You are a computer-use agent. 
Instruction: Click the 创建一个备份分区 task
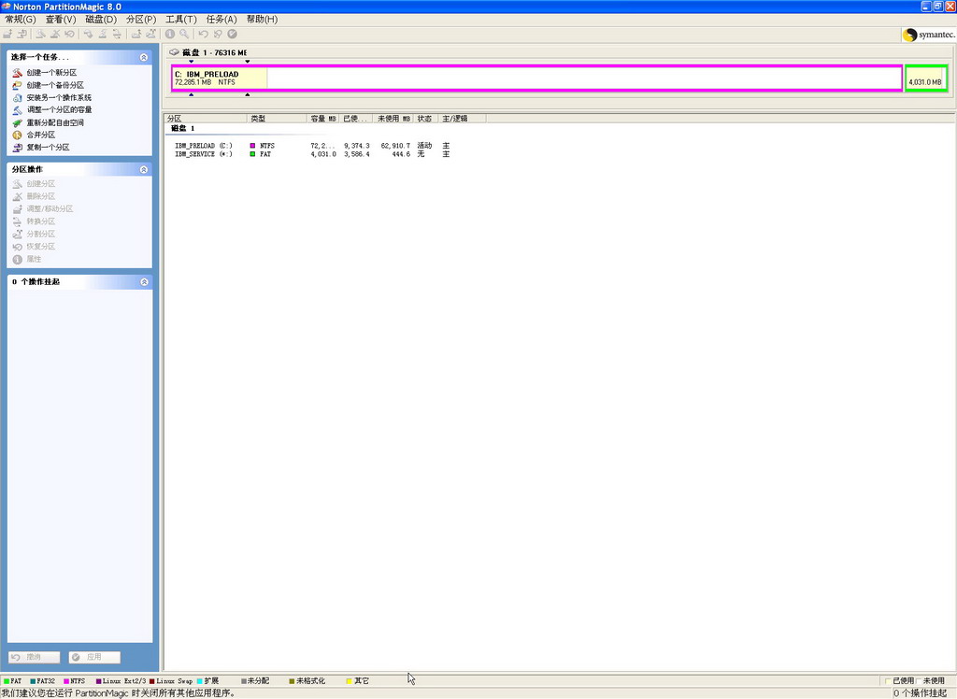pos(55,85)
